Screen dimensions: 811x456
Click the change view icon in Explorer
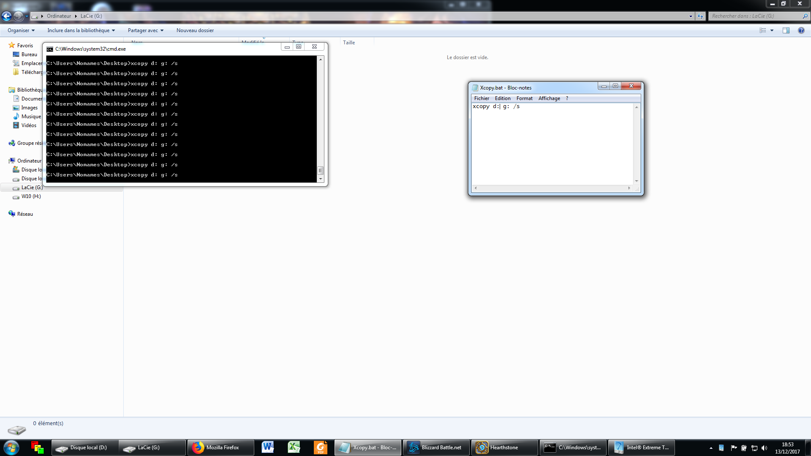coord(763,30)
